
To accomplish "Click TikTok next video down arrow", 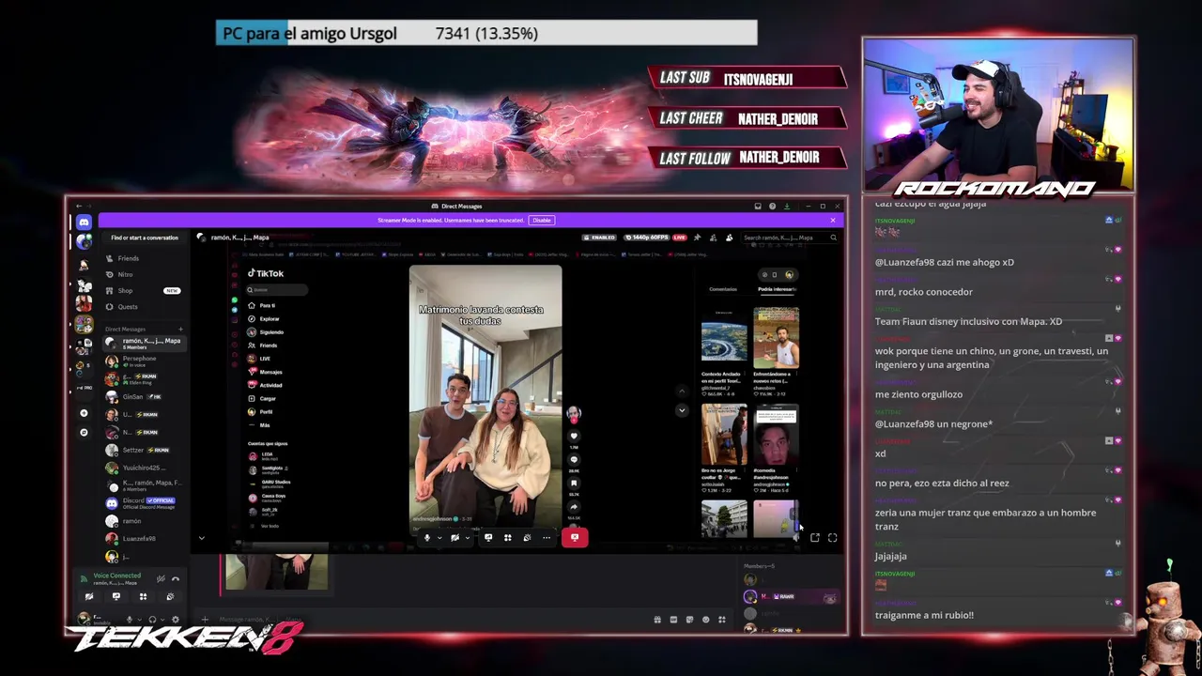I will [682, 410].
